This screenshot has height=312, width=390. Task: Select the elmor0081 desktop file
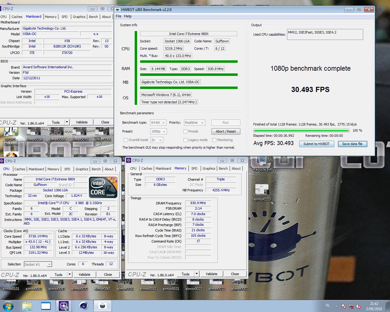click(57, 285)
